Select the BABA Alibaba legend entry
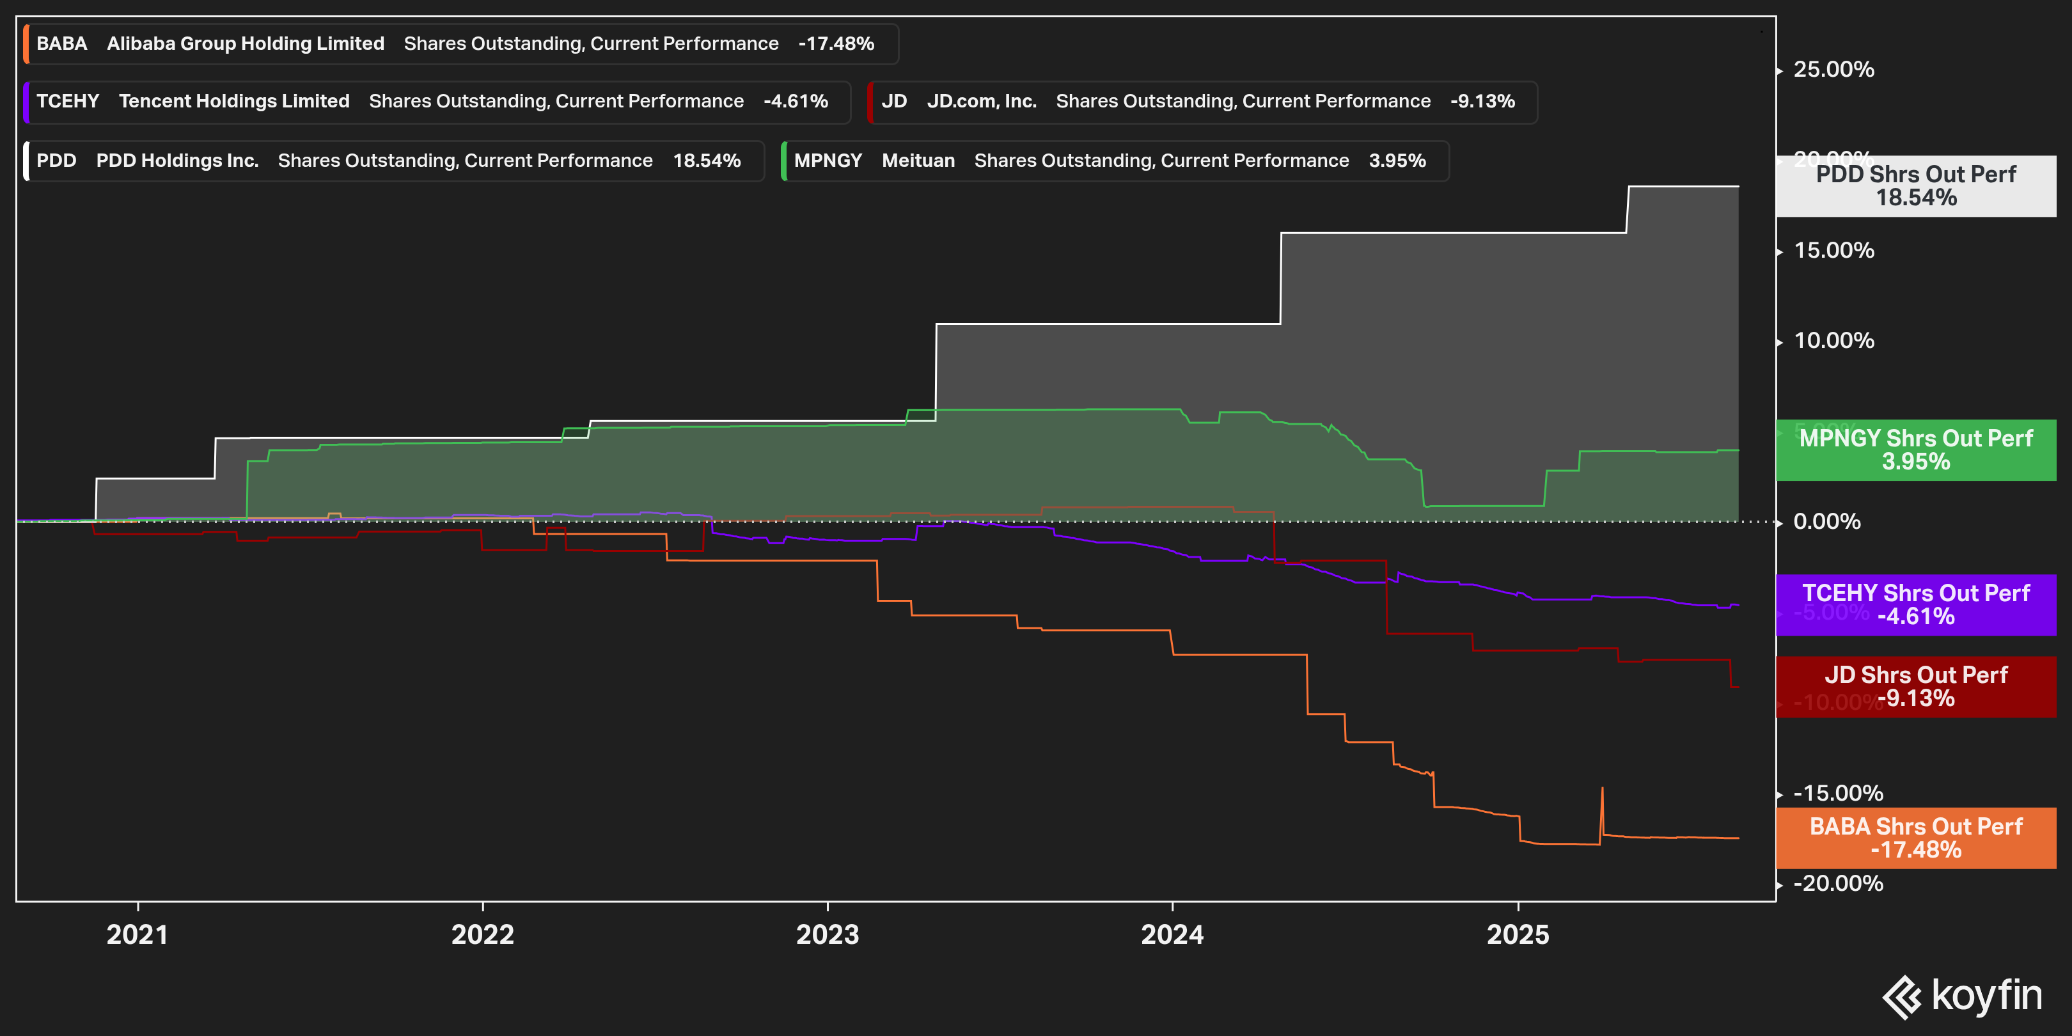The height and width of the screenshot is (1036, 2072). click(459, 43)
